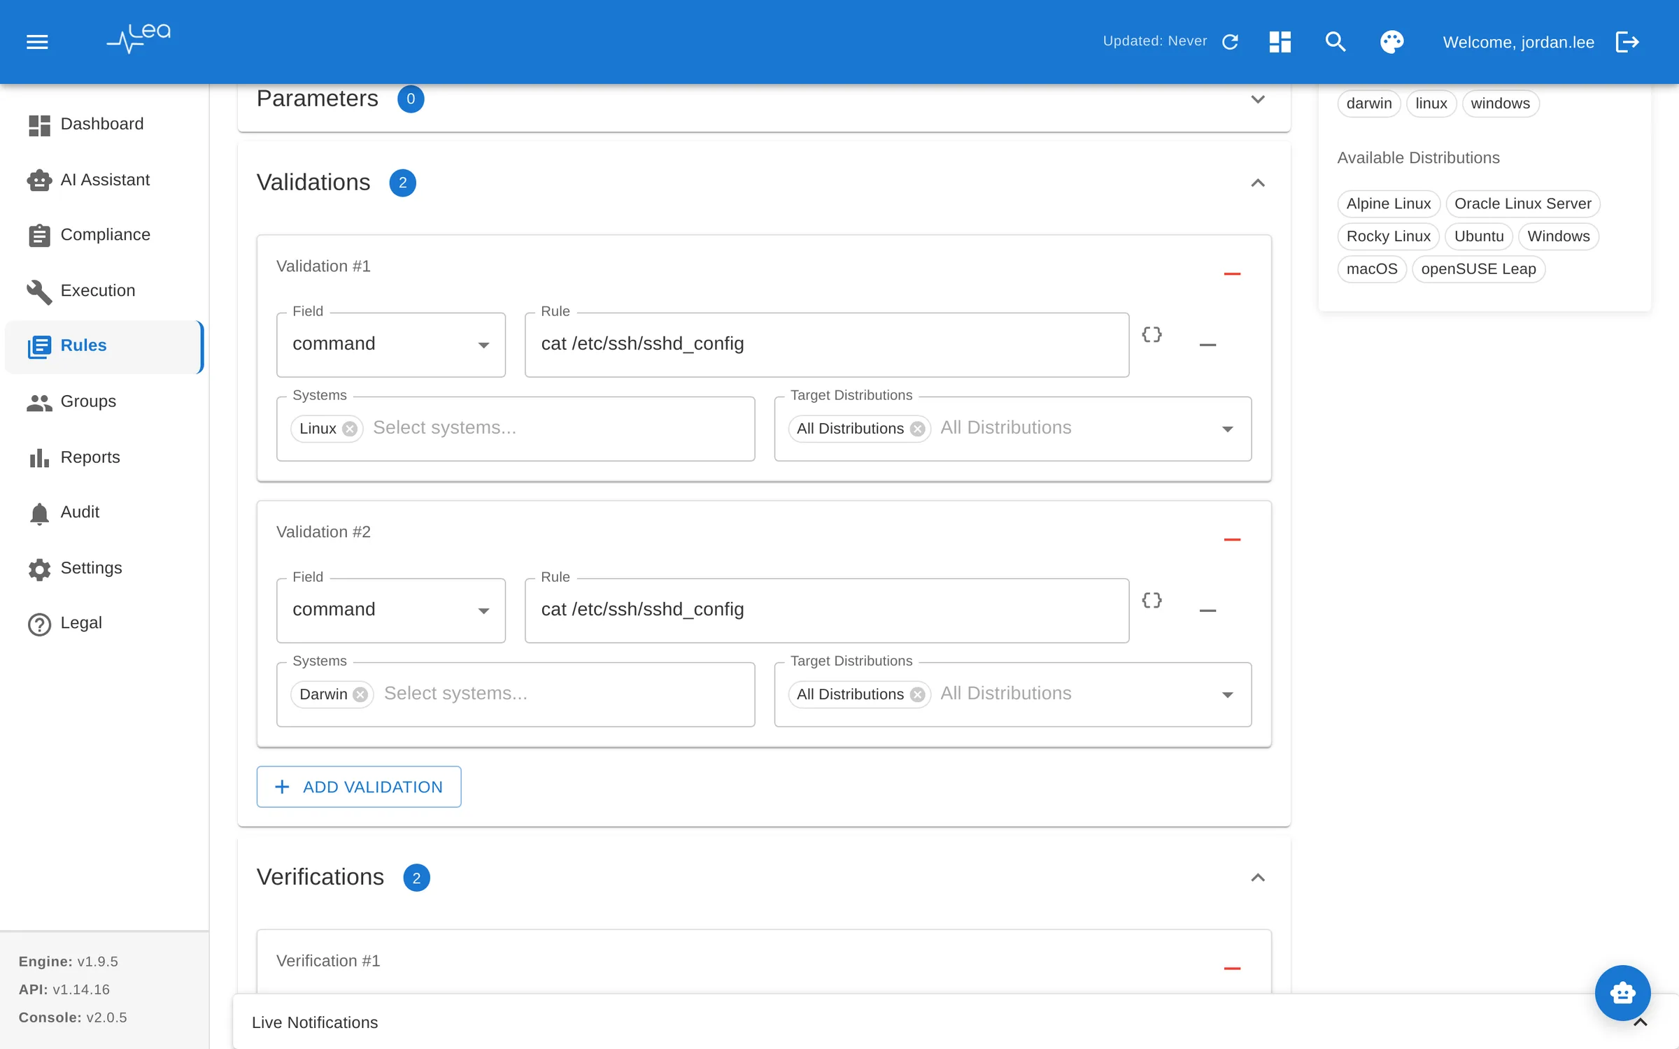The image size is (1679, 1049).
Task: Open the hamburger navigation menu
Action: [37, 42]
